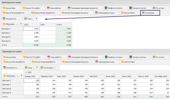Select the Source Тип работ field in lower pivot
This screenshot has height=99, width=170.
[x=34, y=57]
